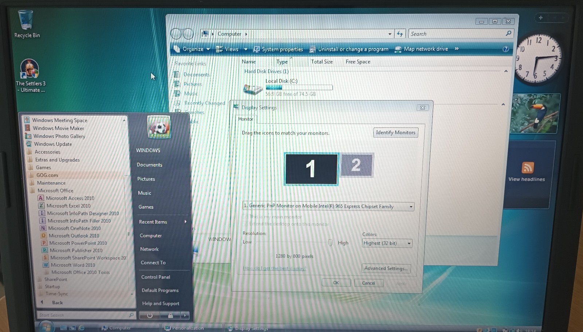Open Windows Meeting Space
The width and height of the screenshot is (583, 332).
[56, 120]
